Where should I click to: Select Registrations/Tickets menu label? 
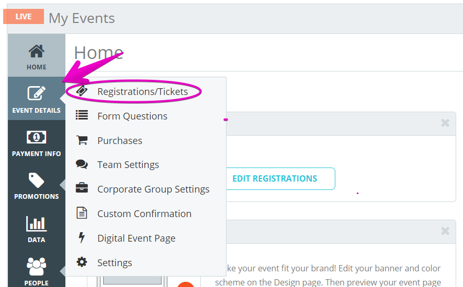(x=143, y=92)
